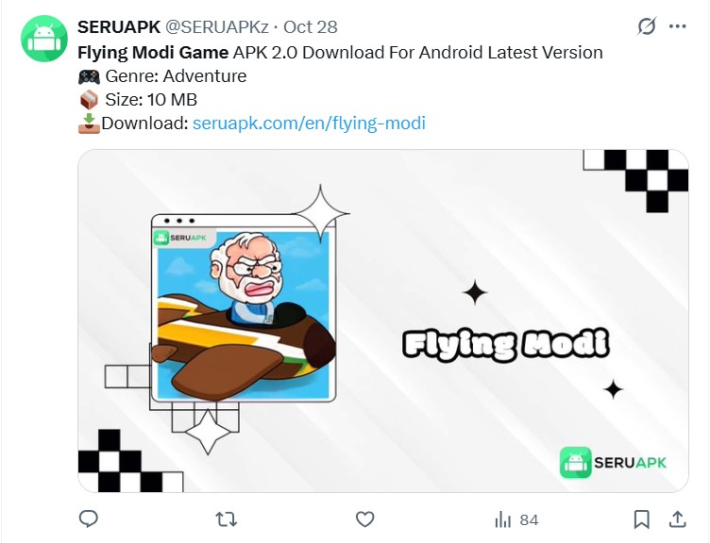The width and height of the screenshot is (710, 543).
Task: Open the SERUAPK green Android avatar
Action: 42,39
